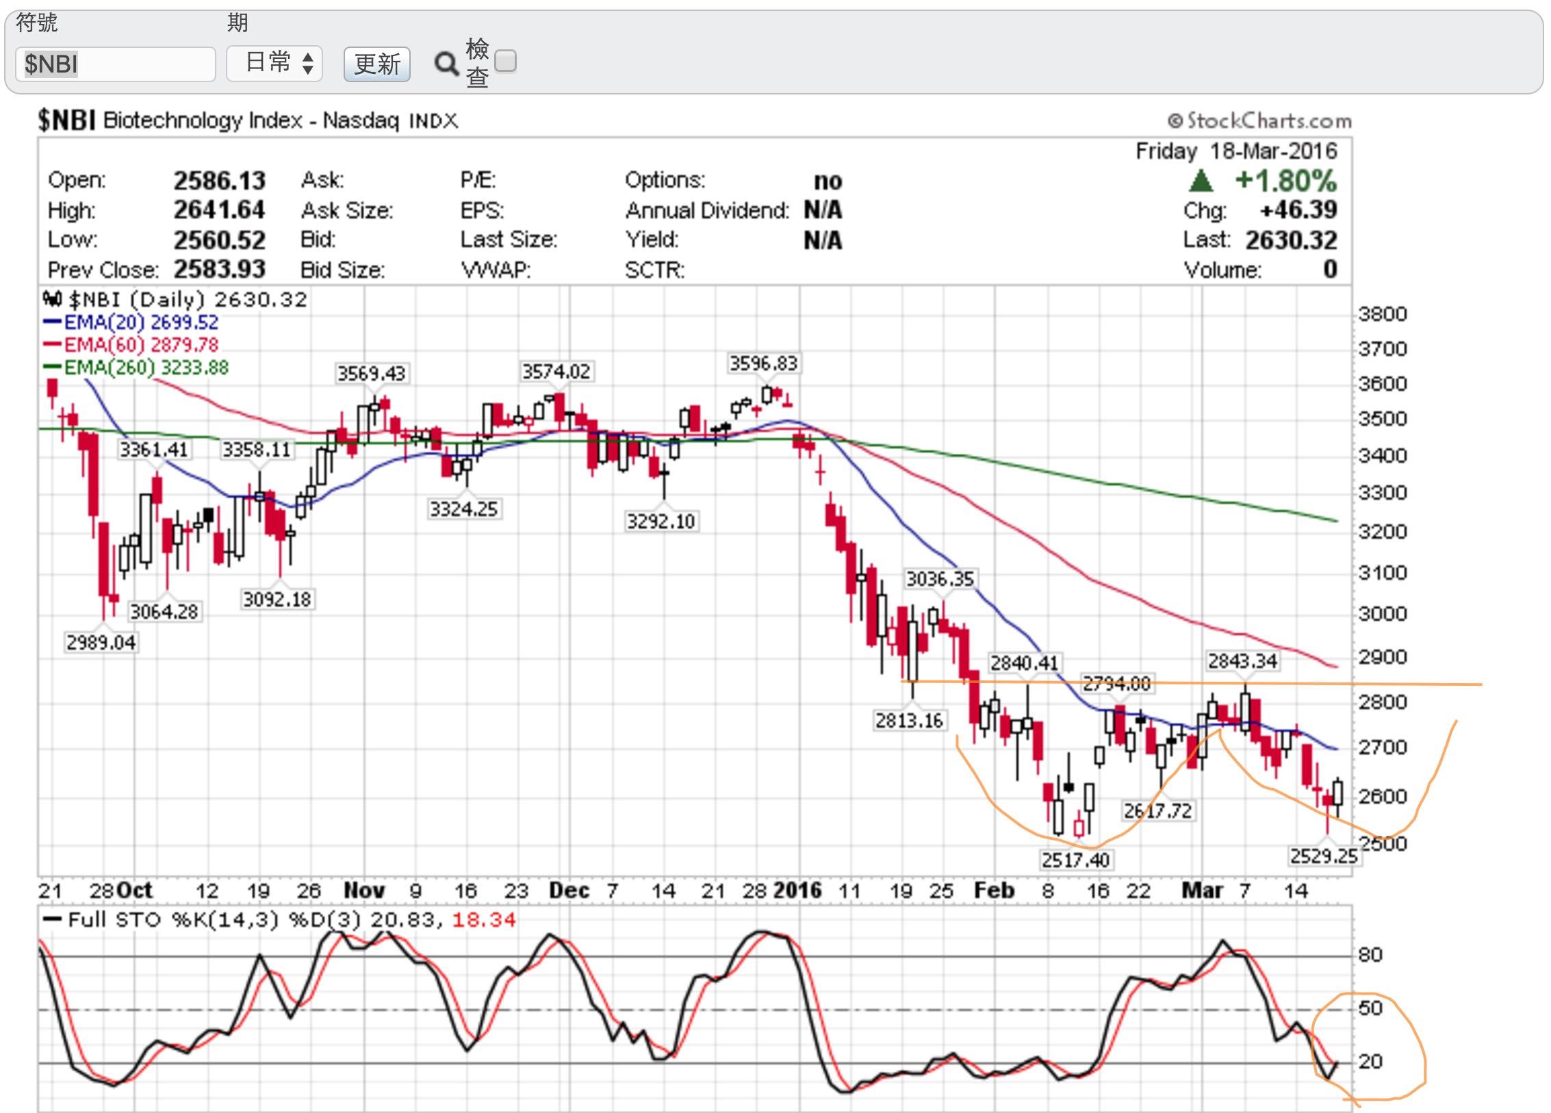Click the $NBI symbol input field

(115, 64)
